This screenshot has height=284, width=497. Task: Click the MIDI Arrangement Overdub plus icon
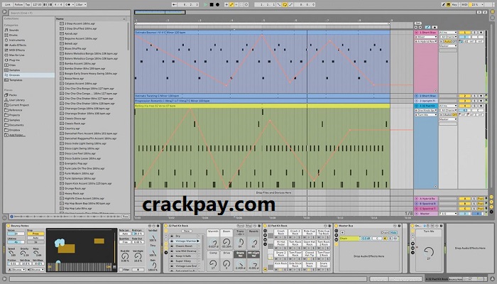click(x=226, y=4)
